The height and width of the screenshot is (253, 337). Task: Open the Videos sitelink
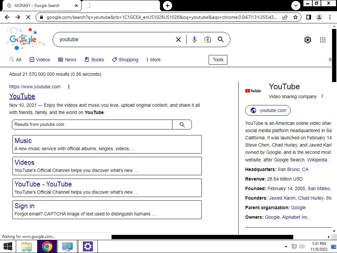24,162
